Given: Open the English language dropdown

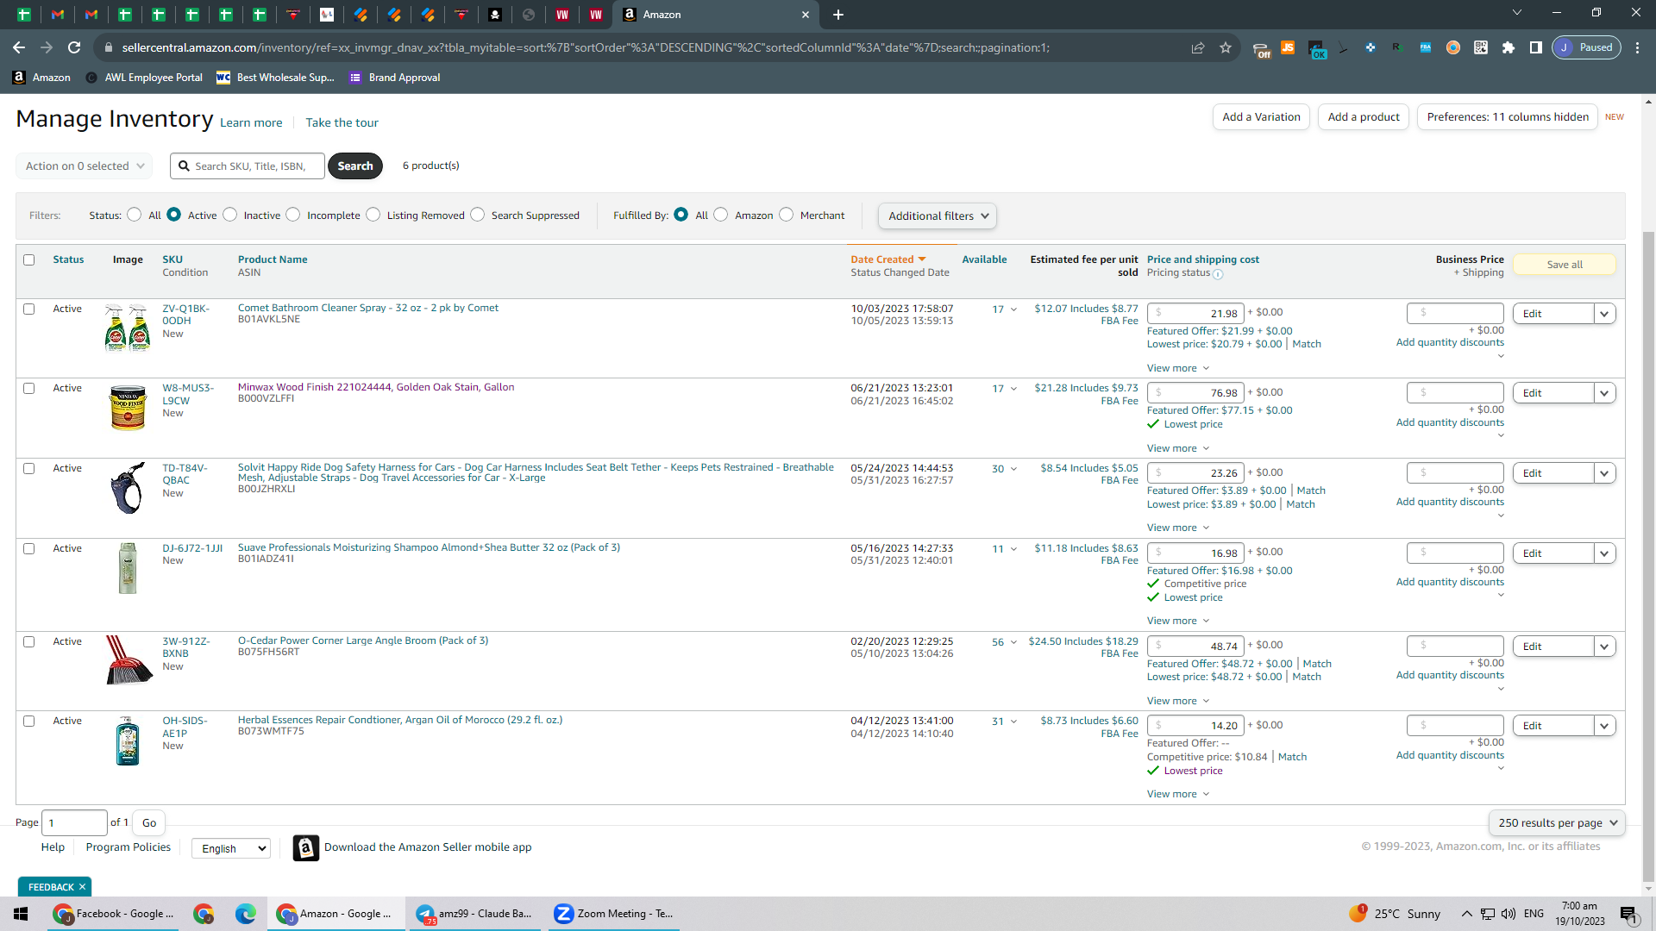Looking at the screenshot, I should [x=231, y=849].
